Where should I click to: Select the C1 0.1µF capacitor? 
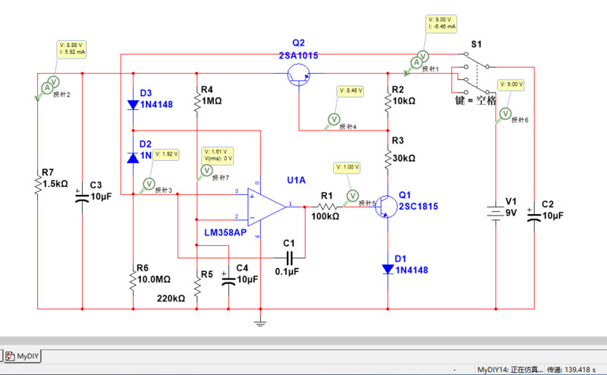pos(288,257)
